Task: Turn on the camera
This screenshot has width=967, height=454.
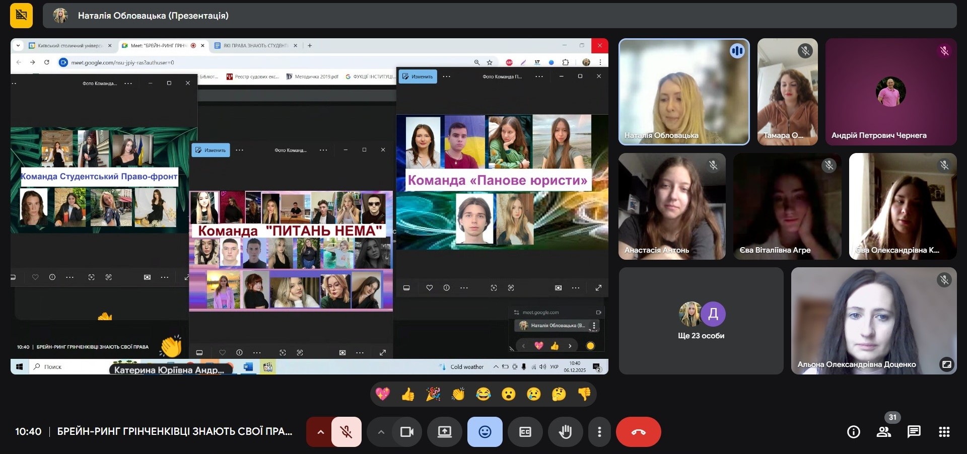Action: (406, 432)
